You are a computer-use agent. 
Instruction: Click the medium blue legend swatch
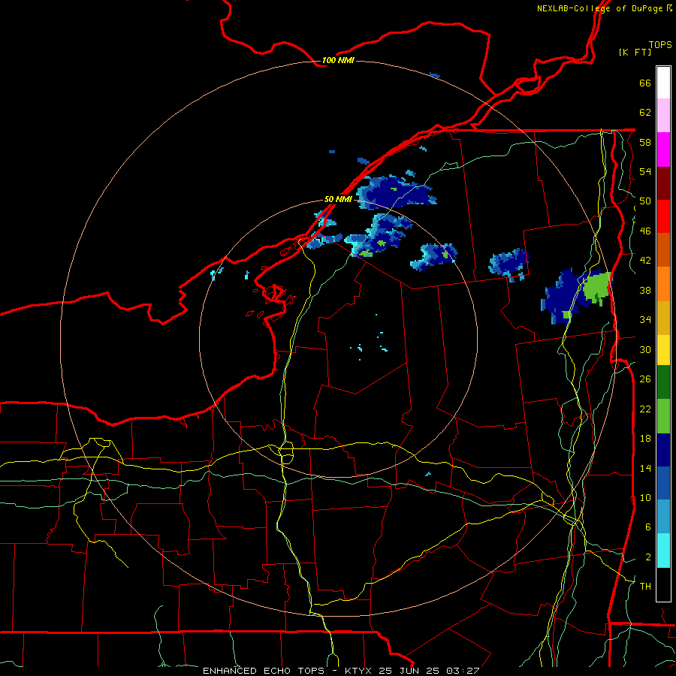[663, 483]
